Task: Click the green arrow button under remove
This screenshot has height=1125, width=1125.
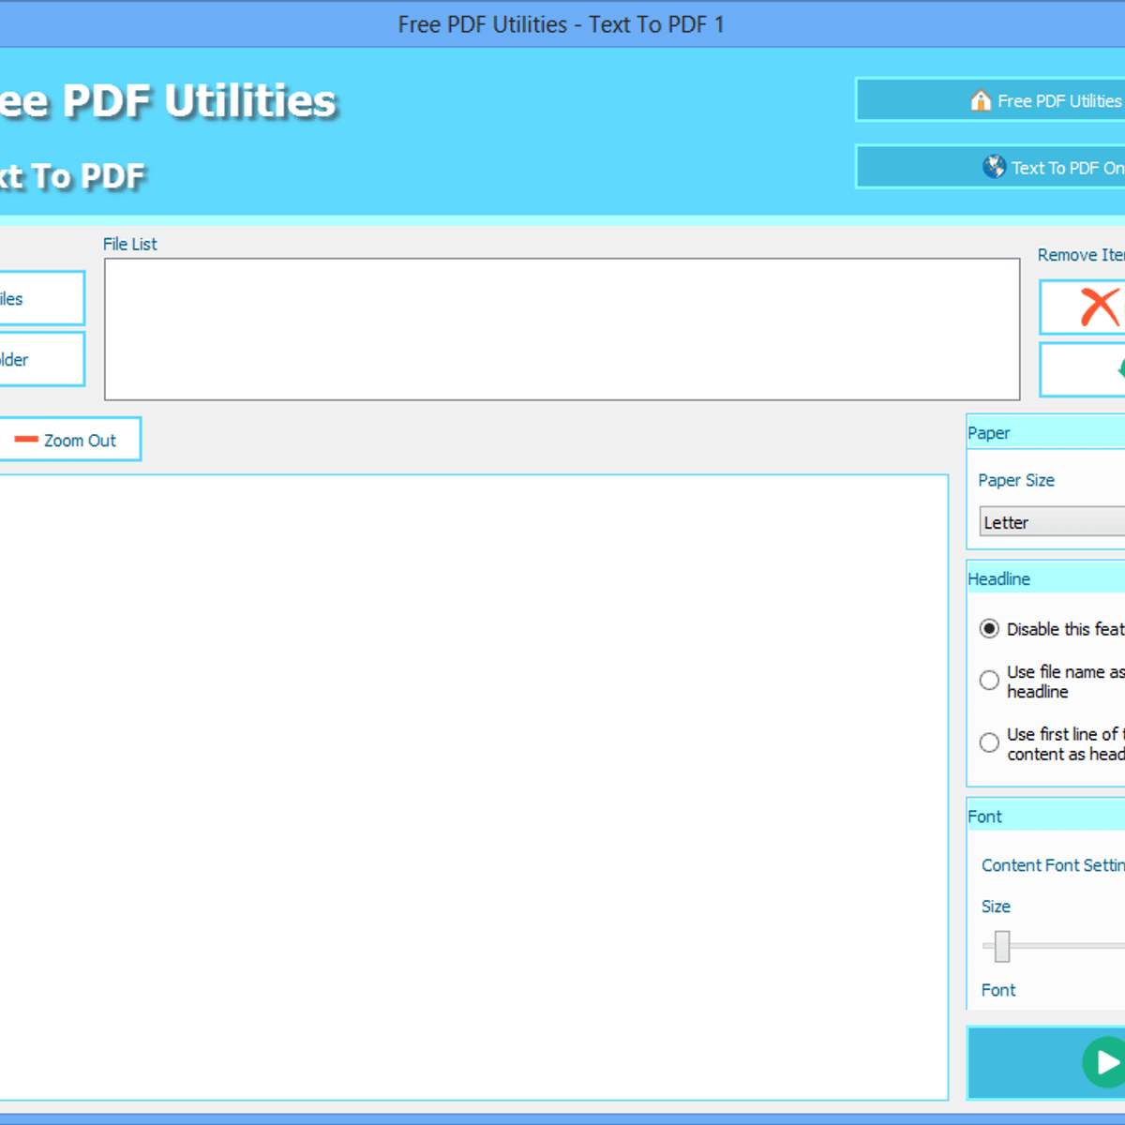Action: [x=1083, y=369]
